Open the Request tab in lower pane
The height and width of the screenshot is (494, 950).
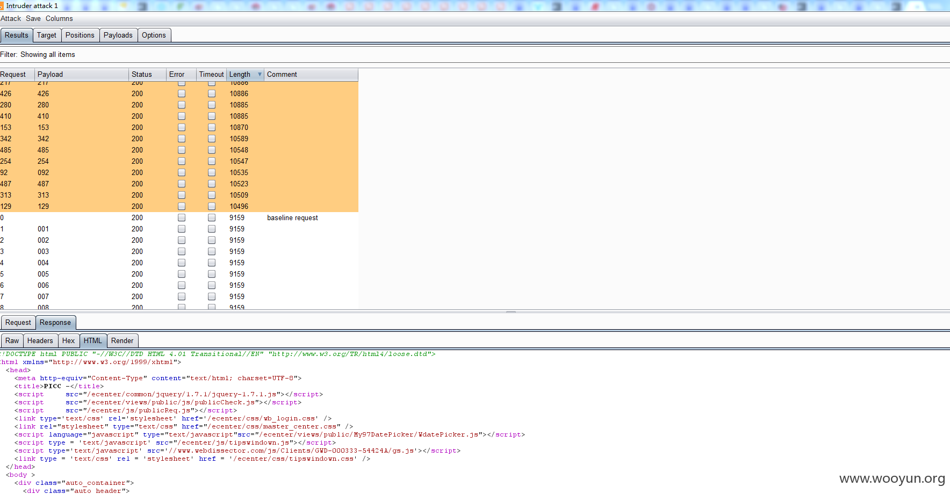click(x=18, y=323)
